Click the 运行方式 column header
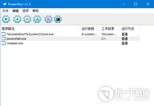 (130, 29)
